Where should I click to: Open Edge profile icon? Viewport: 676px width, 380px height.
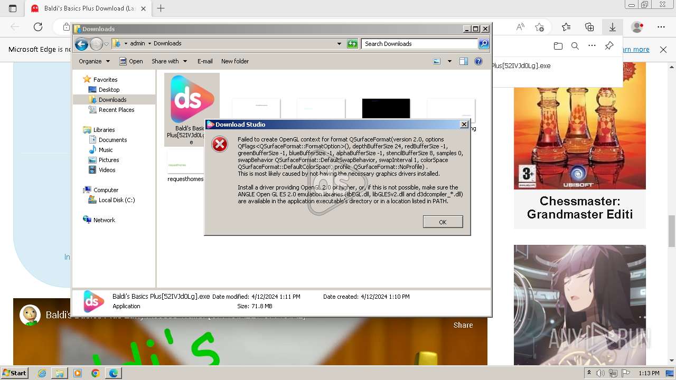coord(637,27)
